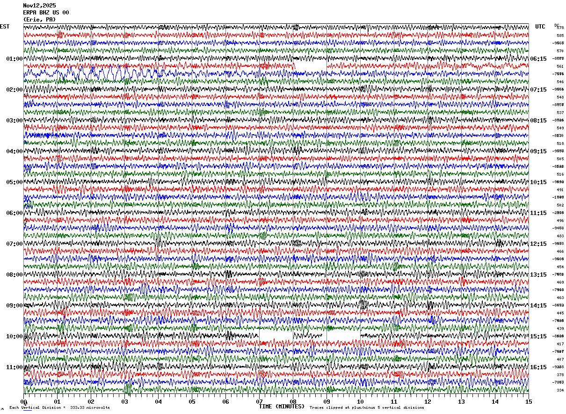This screenshot has height=414, width=566.
Task: Select the 09:00 EST time label
Action: (14, 306)
